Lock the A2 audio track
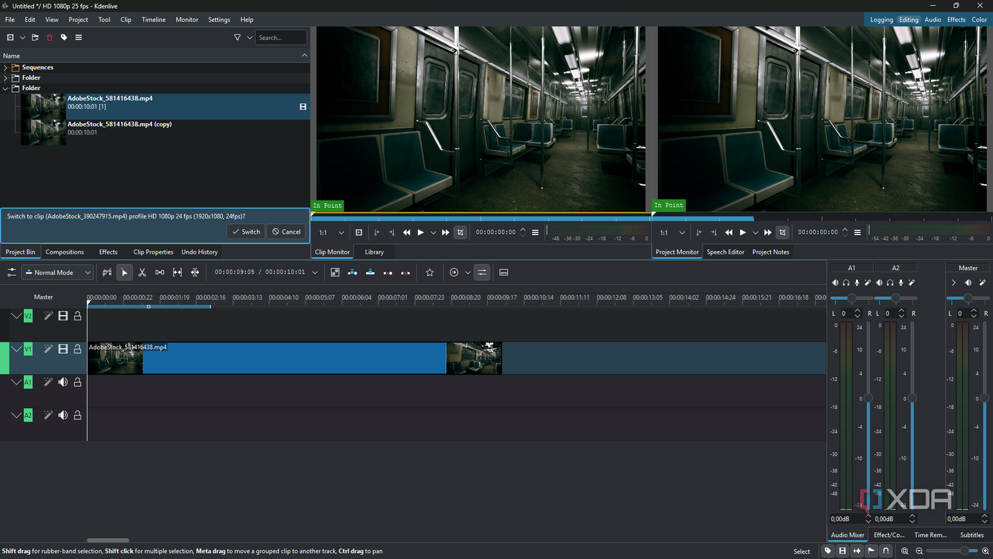993x559 pixels. (x=77, y=415)
